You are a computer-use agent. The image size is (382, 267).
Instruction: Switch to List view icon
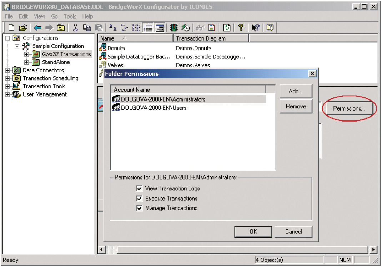(x=136, y=28)
